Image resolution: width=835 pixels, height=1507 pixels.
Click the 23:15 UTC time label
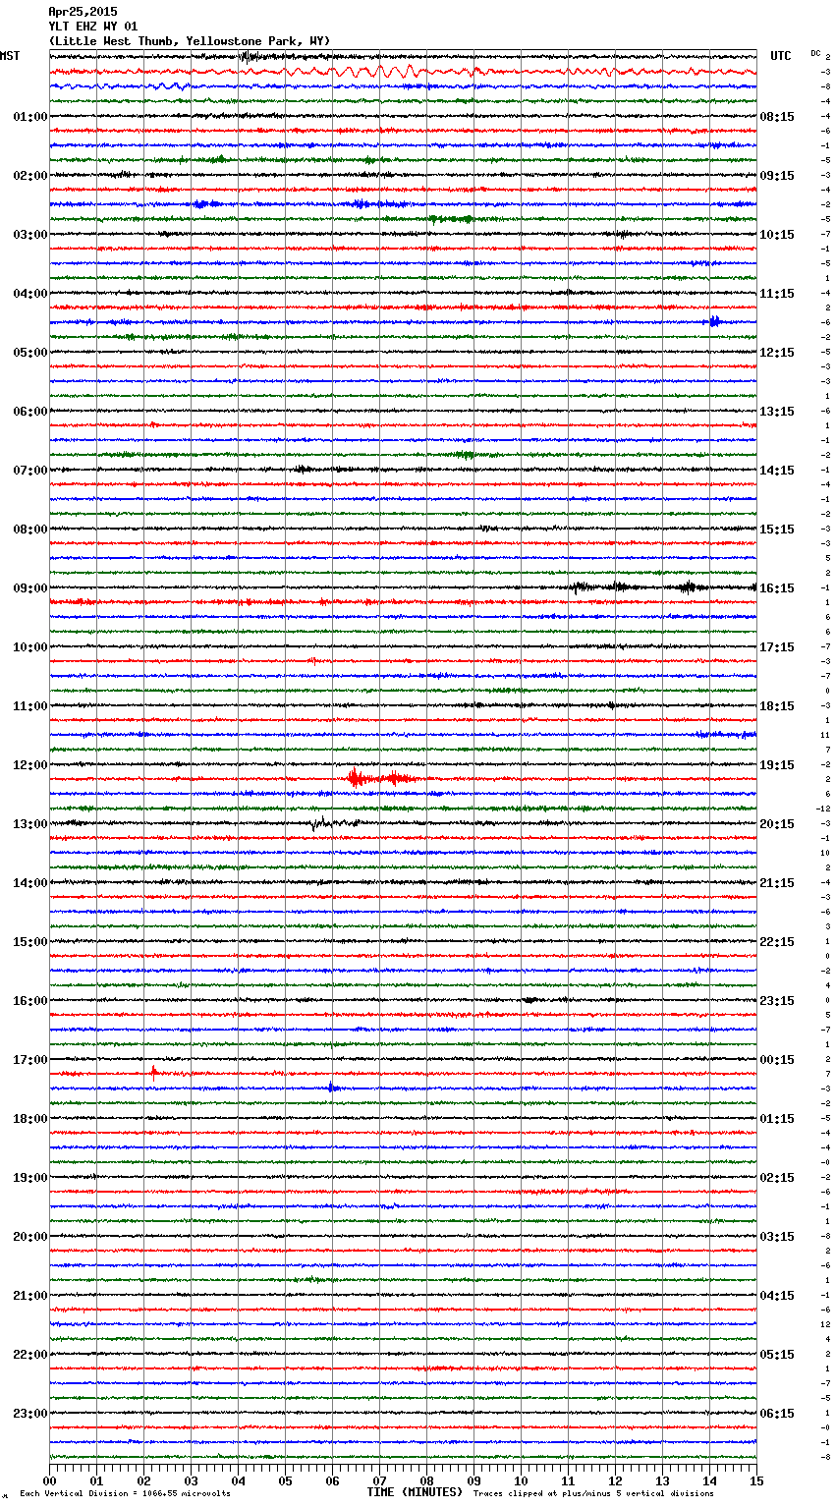777,1001
